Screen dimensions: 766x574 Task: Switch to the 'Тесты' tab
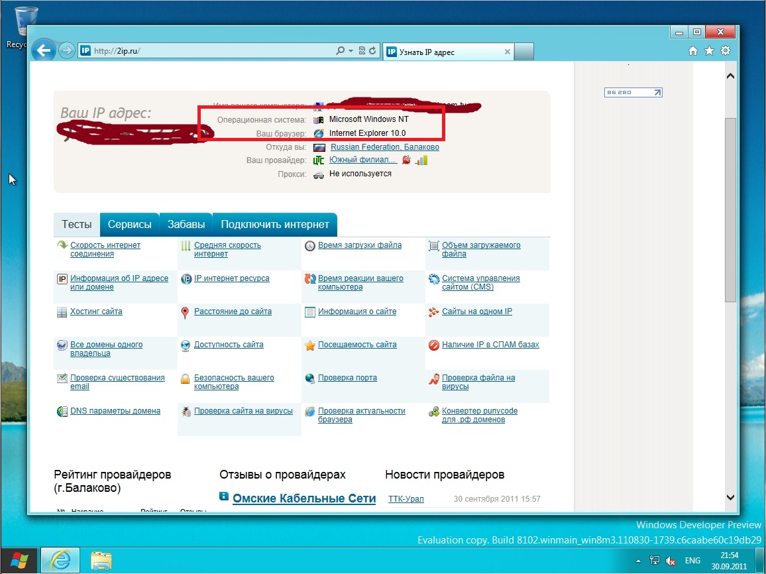77,224
